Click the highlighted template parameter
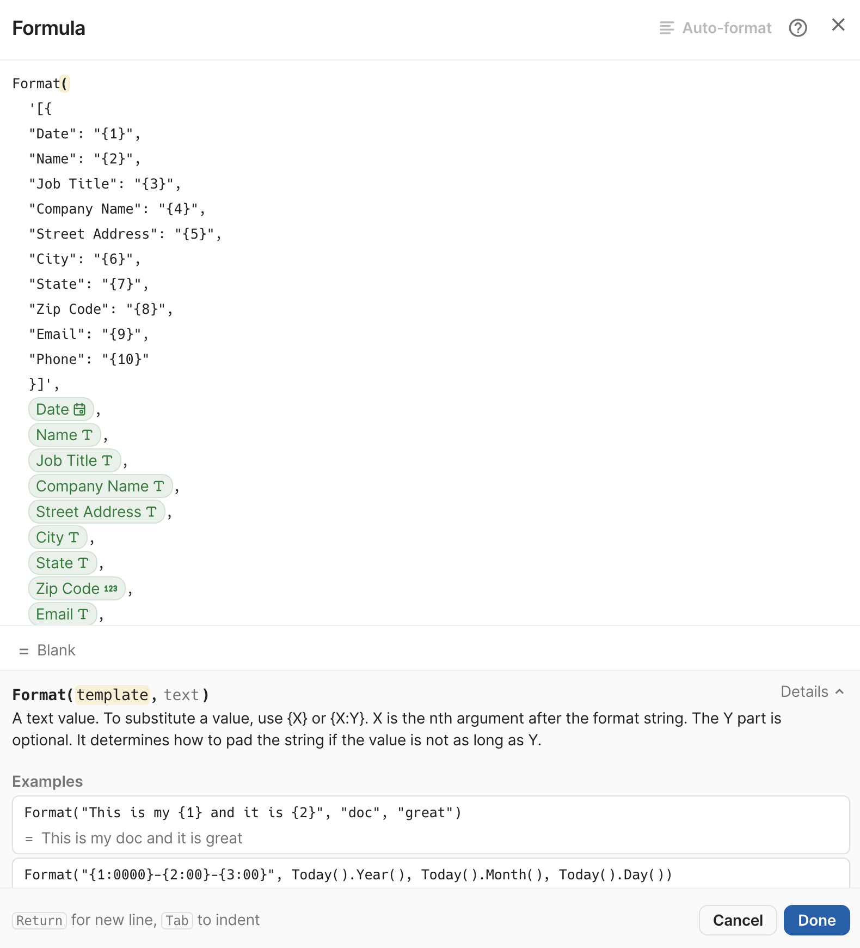 [x=113, y=695]
